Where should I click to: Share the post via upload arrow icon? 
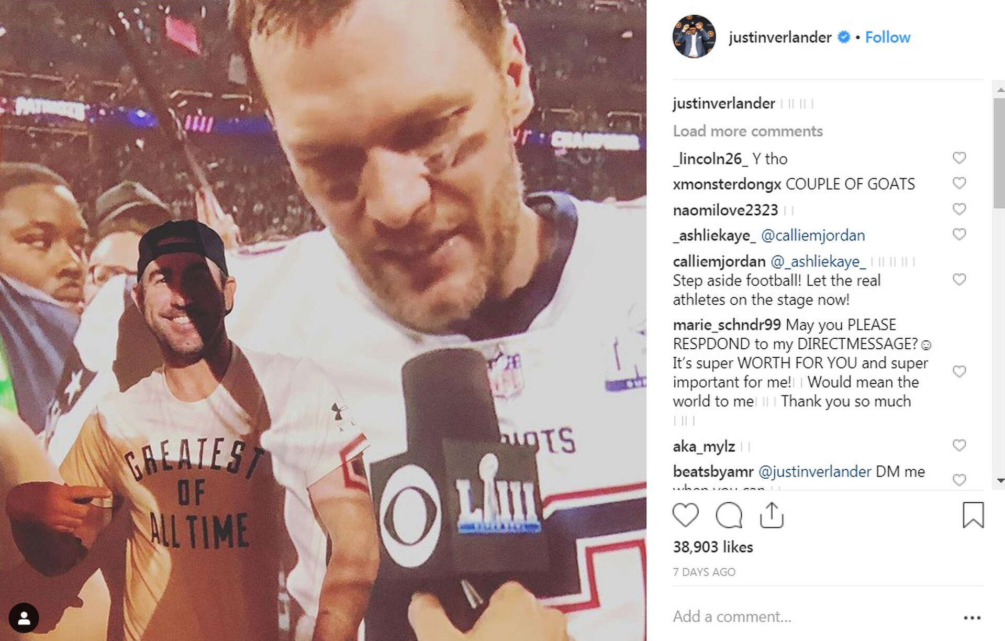click(x=771, y=515)
